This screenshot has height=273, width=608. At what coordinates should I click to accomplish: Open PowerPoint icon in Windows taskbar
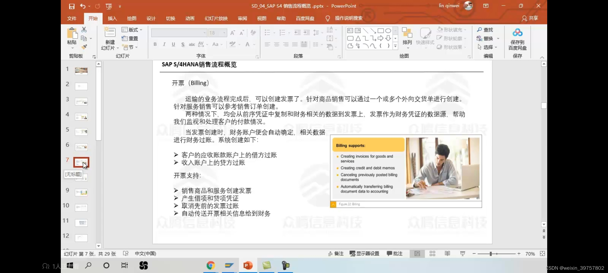click(x=248, y=265)
